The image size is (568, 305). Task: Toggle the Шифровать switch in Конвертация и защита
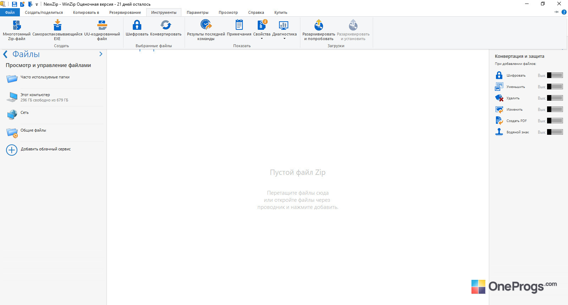click(555, 75)
